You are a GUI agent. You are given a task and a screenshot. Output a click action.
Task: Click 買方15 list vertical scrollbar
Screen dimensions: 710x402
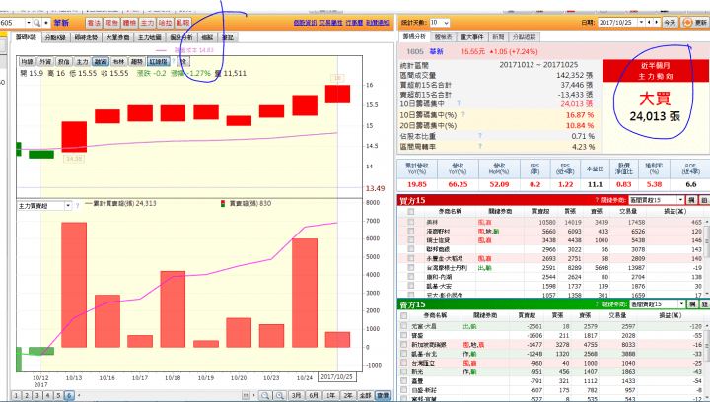pyautogui.click(x=706, y=257)
